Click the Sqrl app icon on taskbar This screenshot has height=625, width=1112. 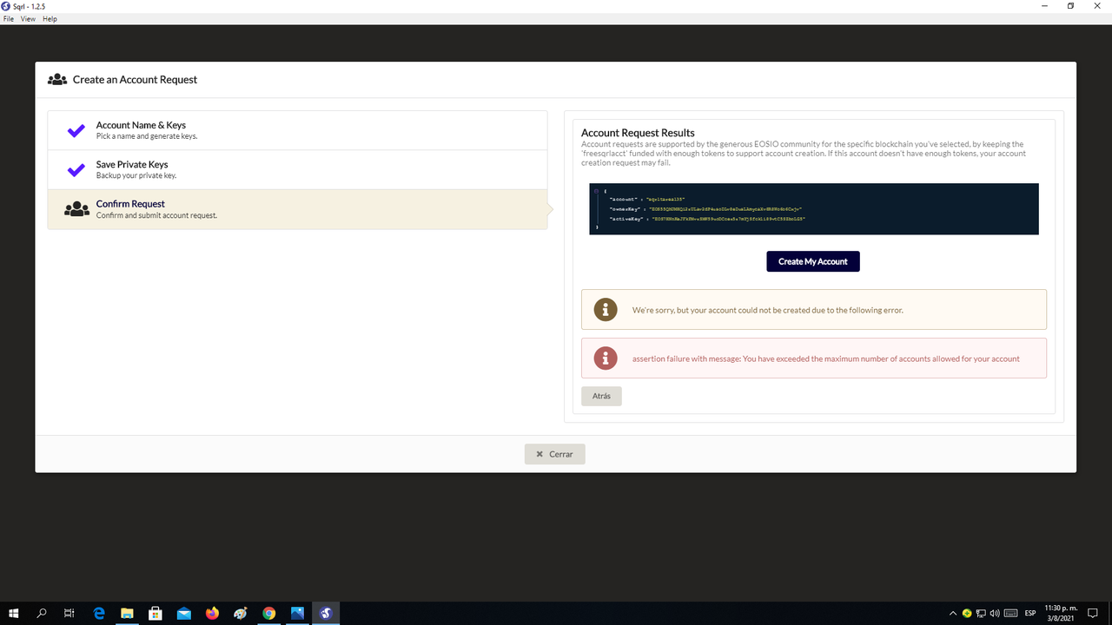(326, 613)
